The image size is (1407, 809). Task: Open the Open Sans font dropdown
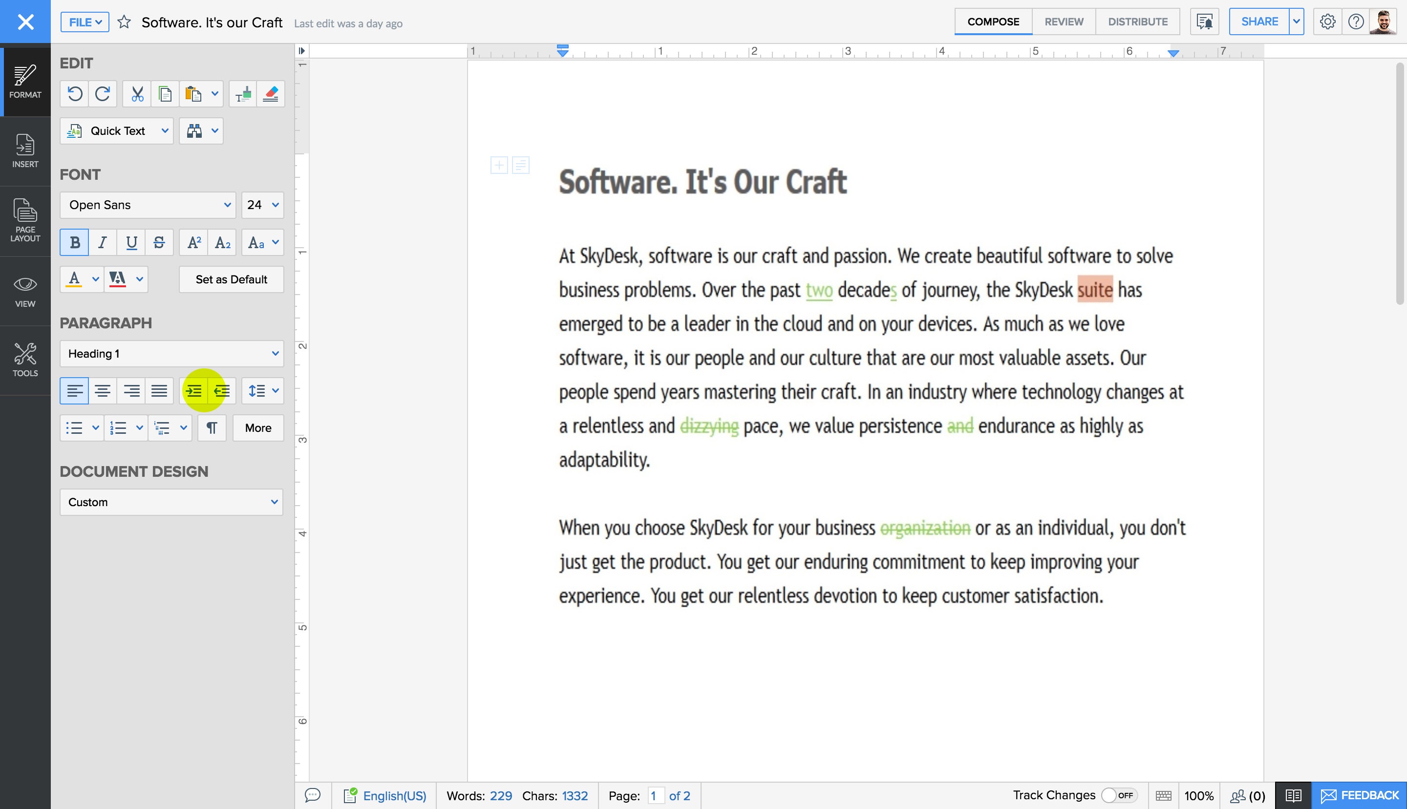(x=147, y=205)
